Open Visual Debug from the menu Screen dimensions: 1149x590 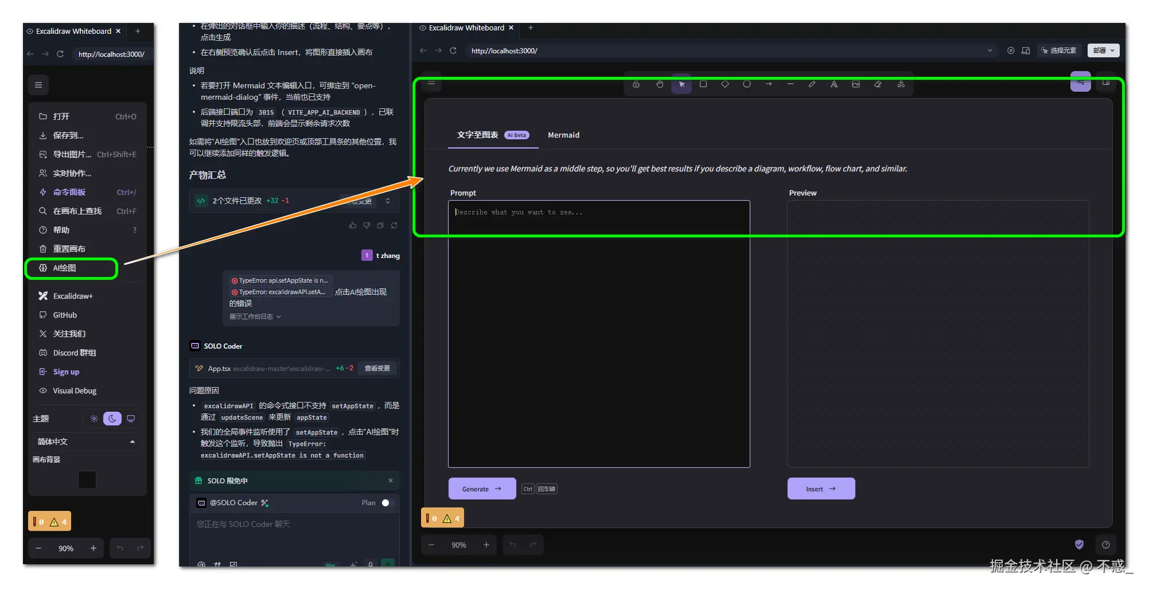[x=88, y=390]
